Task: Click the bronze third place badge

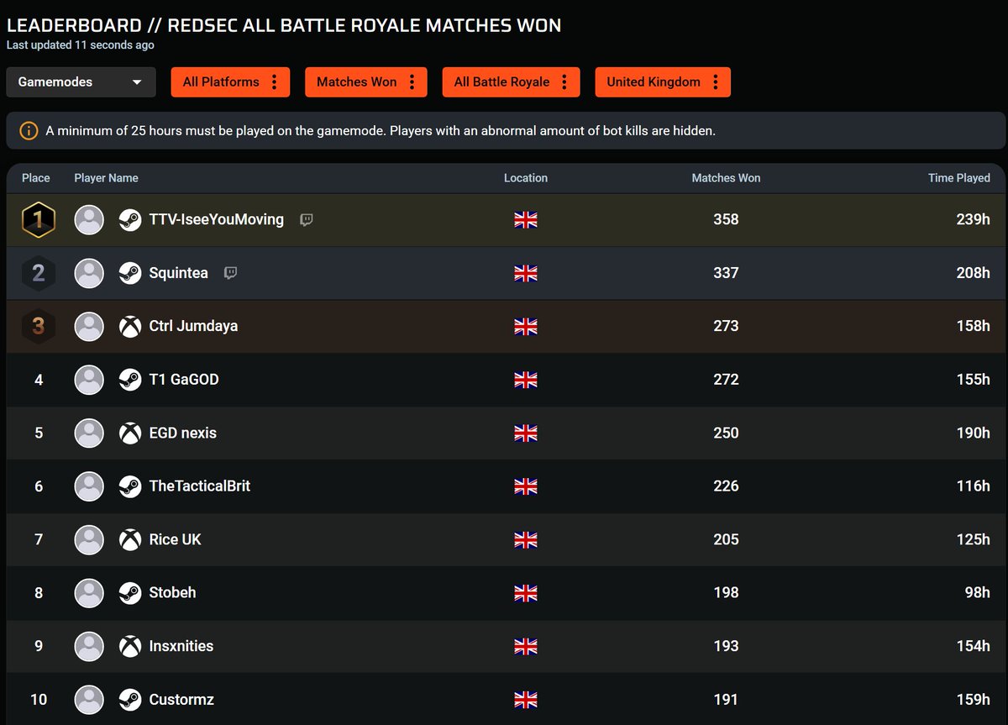Action: [39, 326]
